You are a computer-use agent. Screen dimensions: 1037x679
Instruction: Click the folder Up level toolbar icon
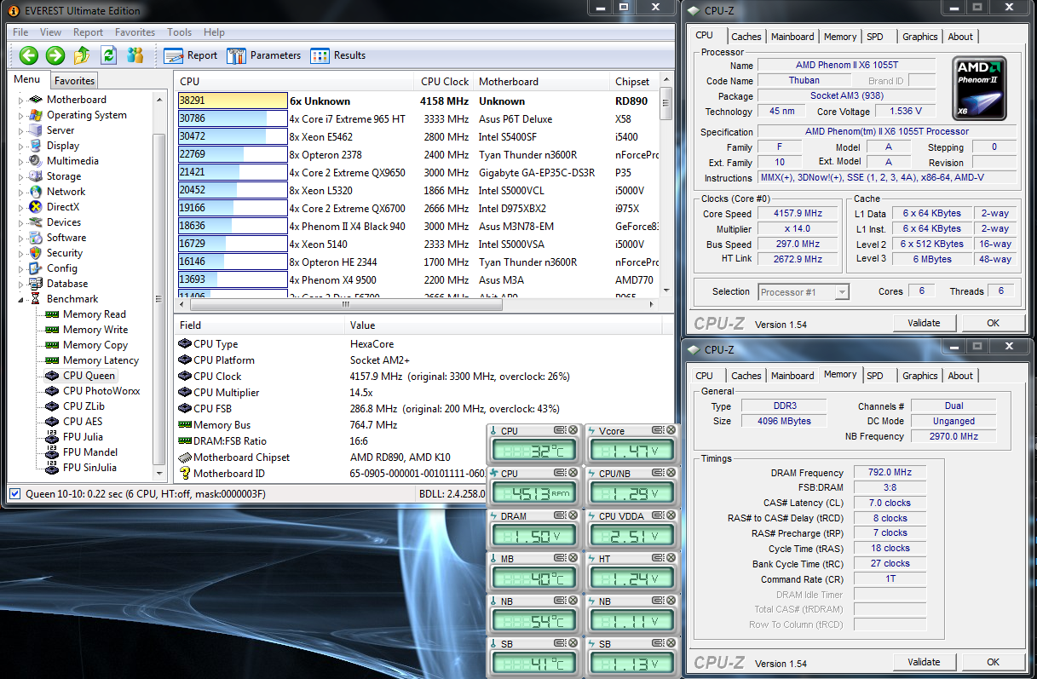click(x=82, y=55)
